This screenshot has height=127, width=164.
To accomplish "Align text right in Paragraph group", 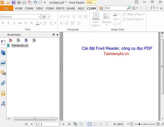I will coord(80,17).
